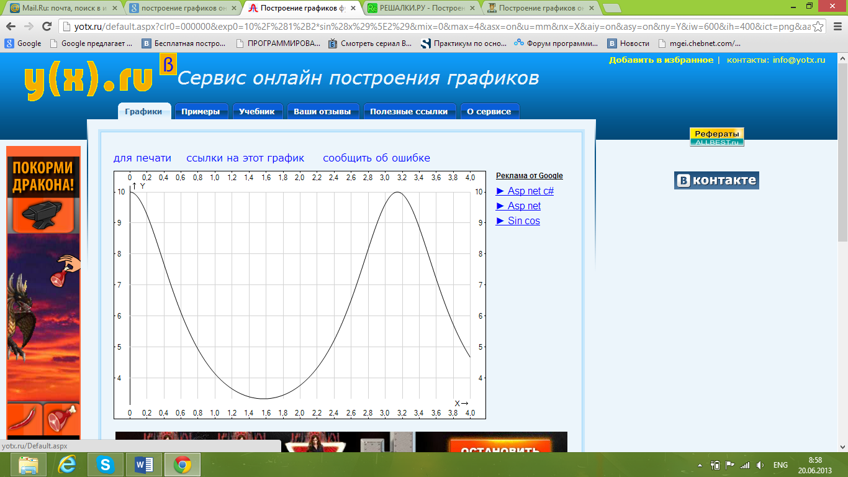Click 'сообщить об ошибке' link
Image resolution: width=848 pixels, height=477 pixels.
376,158
